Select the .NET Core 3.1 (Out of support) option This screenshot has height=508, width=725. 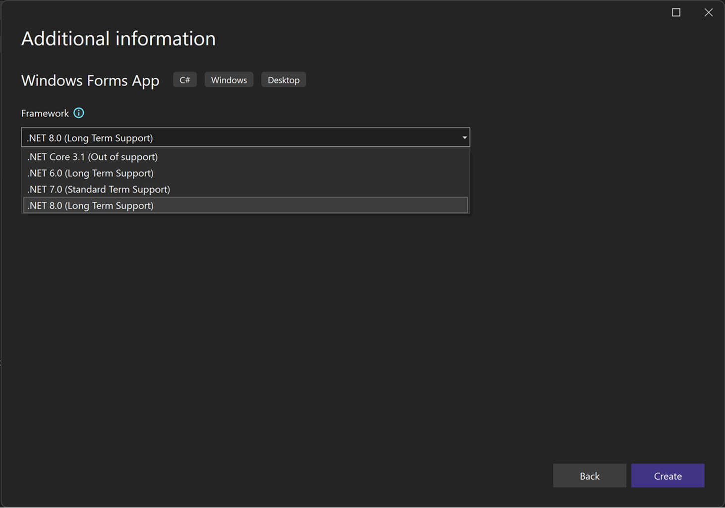pyautogui.click(x=92, y=156)
